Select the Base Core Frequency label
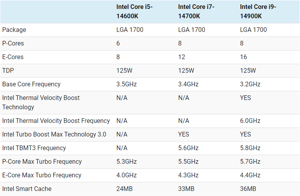 (x=32, y=84)
